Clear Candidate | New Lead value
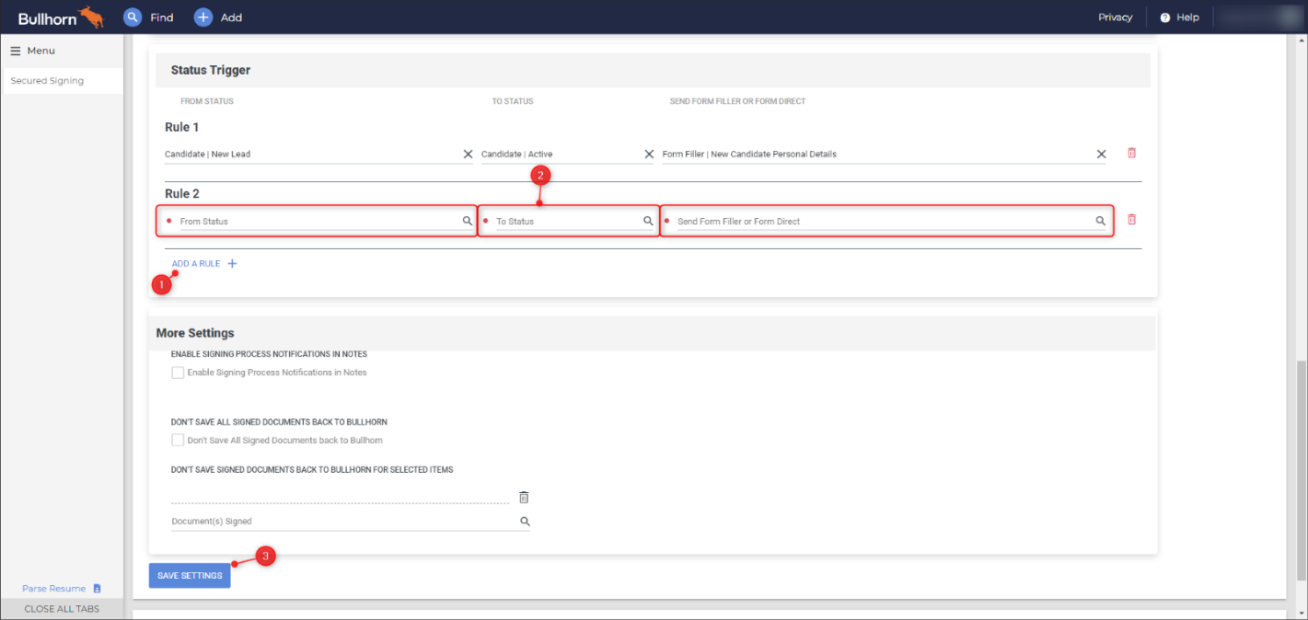This screenshot has width=1308, height=620. 468,155
